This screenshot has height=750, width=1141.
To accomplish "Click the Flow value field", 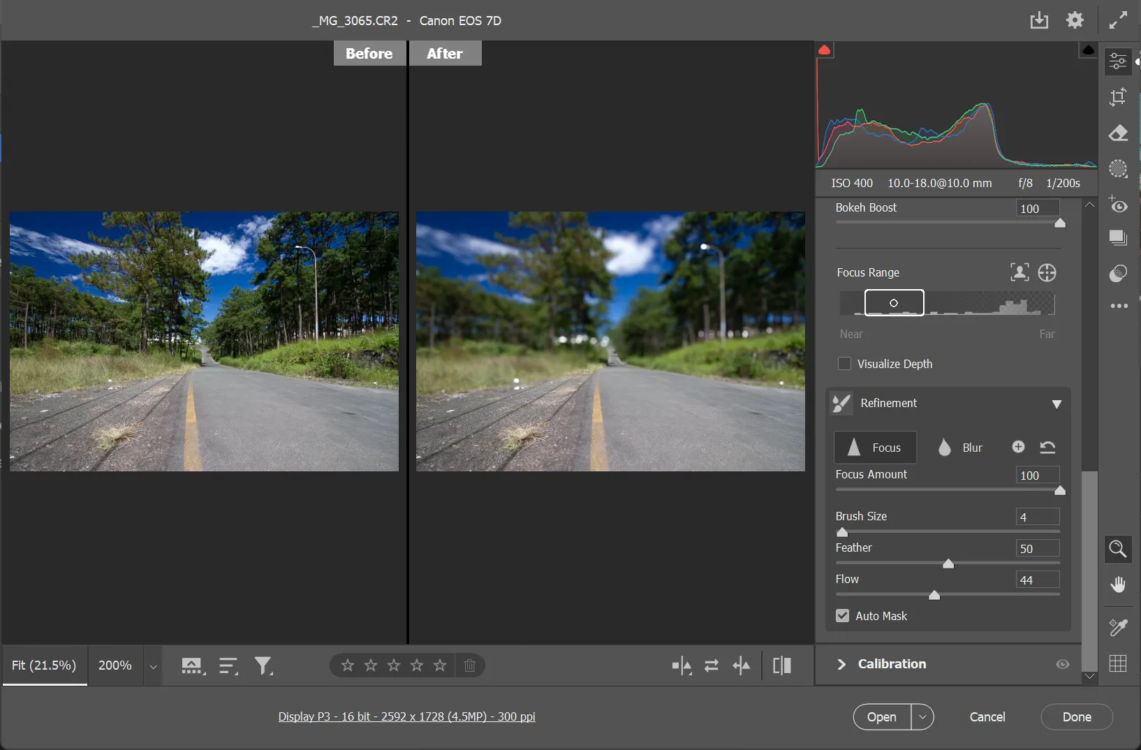I will coord(1038,580).
